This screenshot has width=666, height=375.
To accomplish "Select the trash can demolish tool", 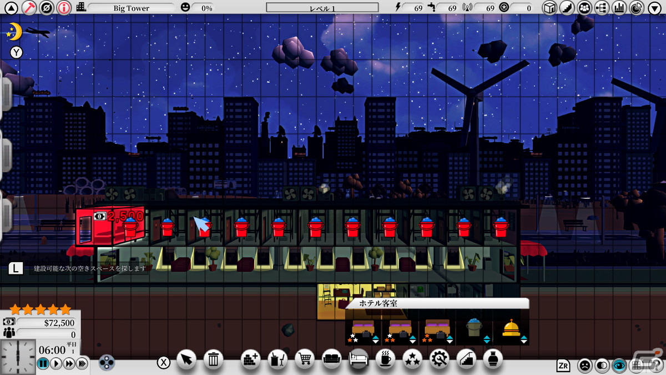I will (x=214, y=359).
